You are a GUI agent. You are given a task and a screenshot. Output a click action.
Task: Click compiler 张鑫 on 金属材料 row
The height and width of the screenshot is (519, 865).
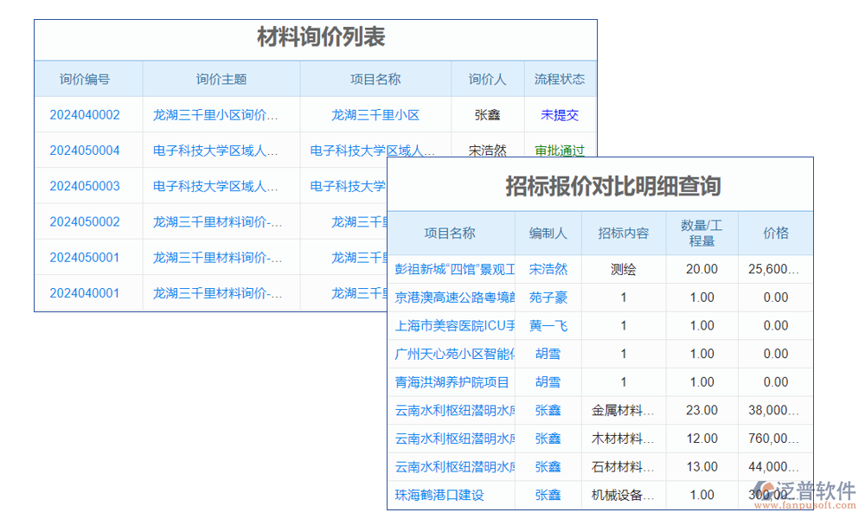(548, 410)
